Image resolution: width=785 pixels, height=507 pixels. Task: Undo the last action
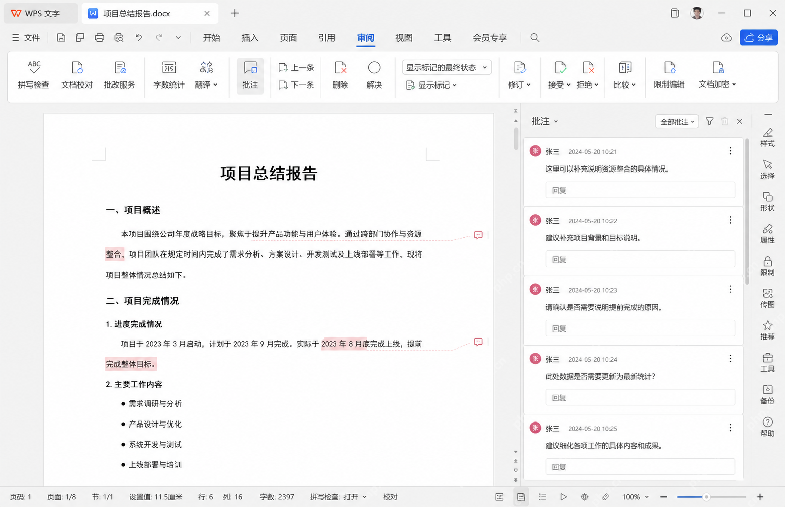pyautogui.click(x=139, y=38)
